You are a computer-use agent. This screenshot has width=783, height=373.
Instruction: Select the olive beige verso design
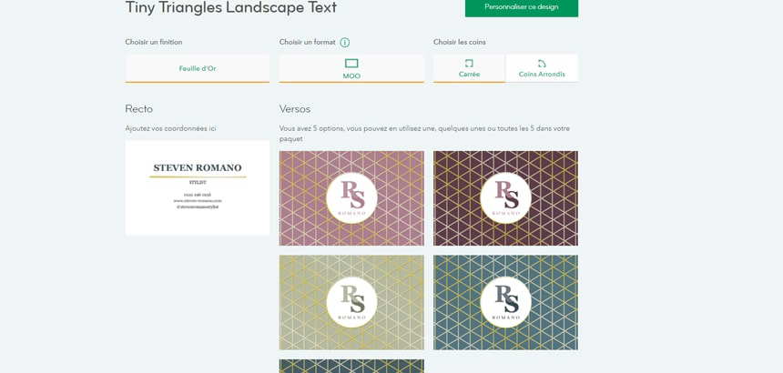coord(351,302)
